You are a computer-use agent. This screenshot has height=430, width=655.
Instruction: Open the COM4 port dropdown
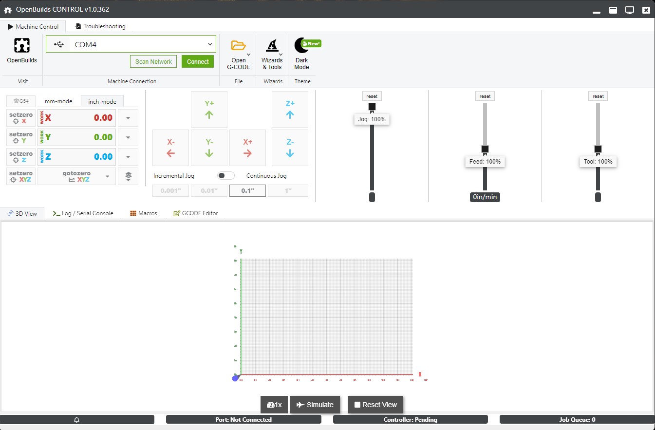tap(131, 44)
